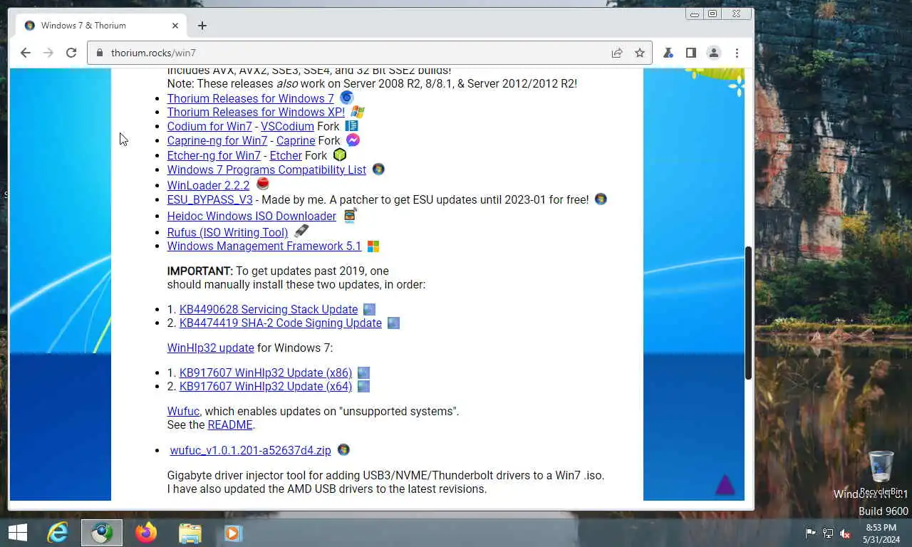Open the ESU_BYPASS_V3 link
This screenshot has height=547, width=912.
coord(209,199)
